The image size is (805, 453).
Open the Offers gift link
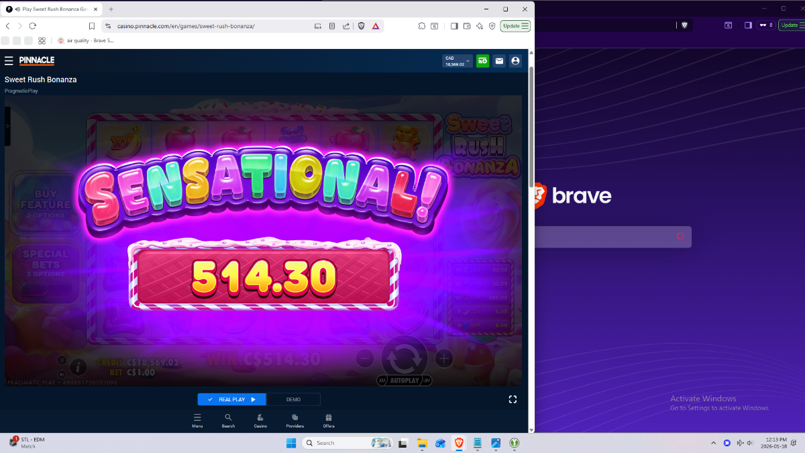tap(329, 421)
